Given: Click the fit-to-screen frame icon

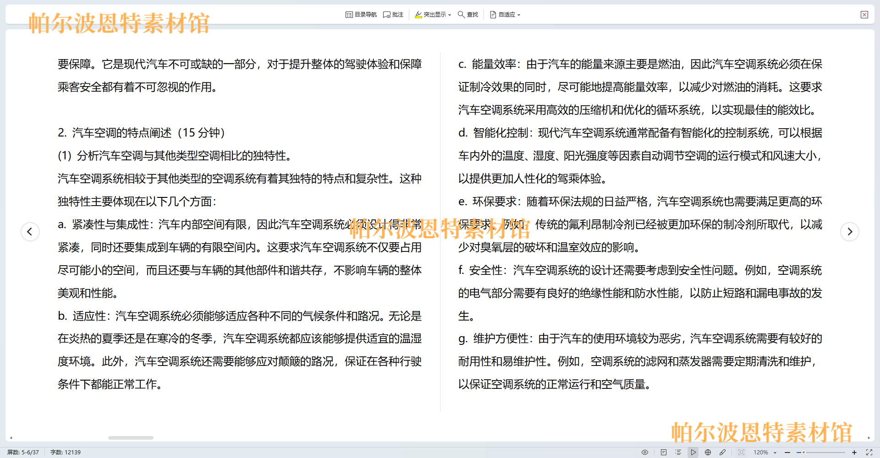Looking at the screenshot, I should [741, 452].
